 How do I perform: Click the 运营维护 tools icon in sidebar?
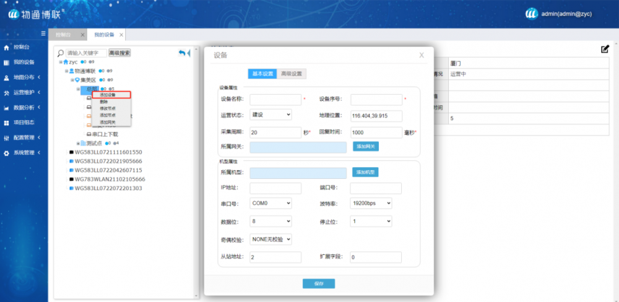[x=6, y=93]
